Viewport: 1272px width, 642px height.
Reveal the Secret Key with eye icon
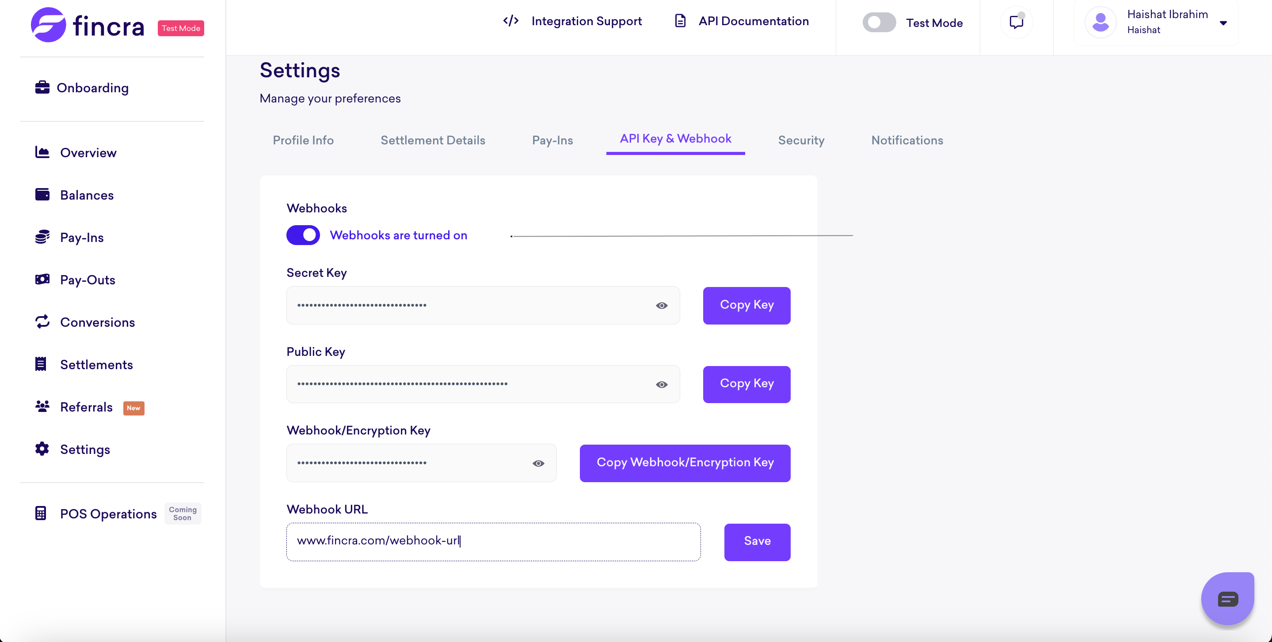662,306
